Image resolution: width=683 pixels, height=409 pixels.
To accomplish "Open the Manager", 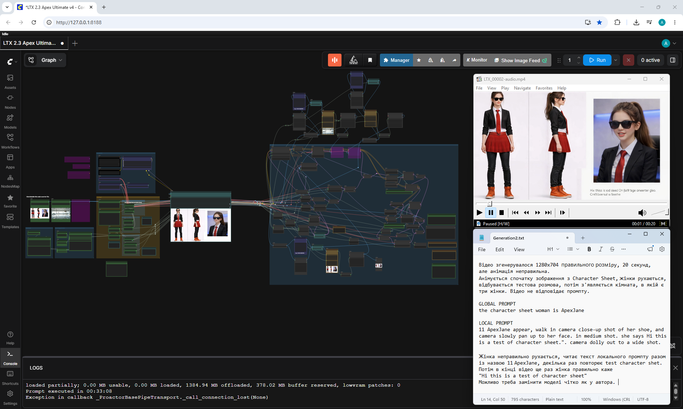I will point(396,60).
